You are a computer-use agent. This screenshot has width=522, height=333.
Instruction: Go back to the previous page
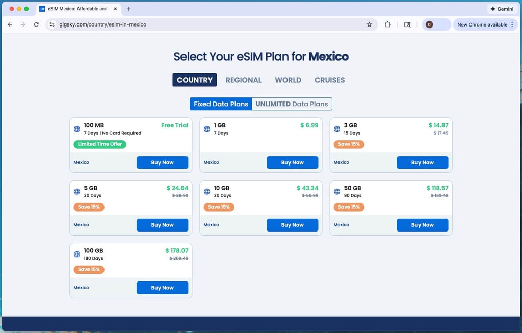click(10, 24)
